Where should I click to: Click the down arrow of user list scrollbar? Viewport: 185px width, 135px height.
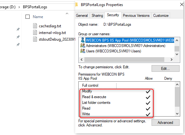click(x=177, y=54)
